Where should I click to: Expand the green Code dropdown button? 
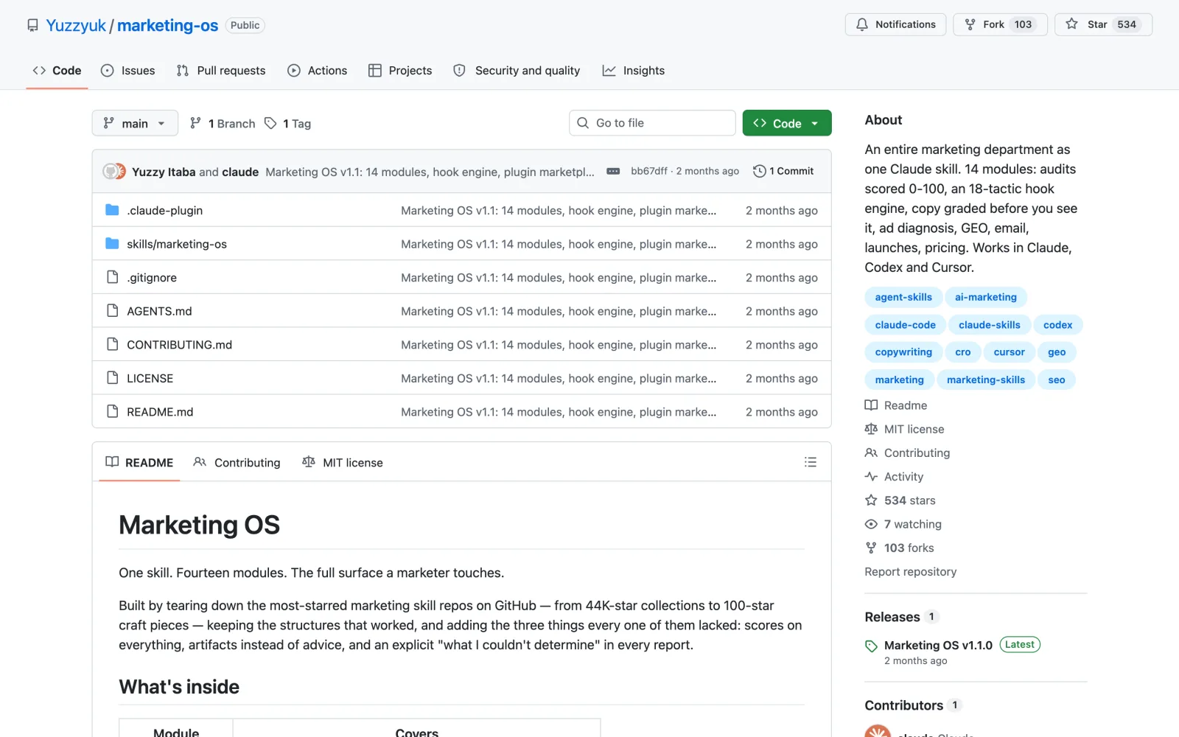pyautogui.click(x=786, y=123)
